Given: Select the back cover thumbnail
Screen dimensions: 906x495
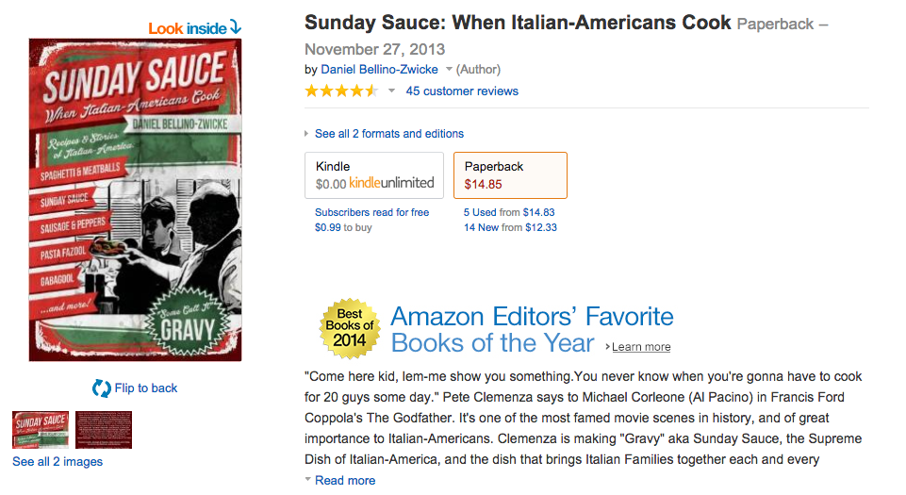Looking at the screenshot, I should 104,430.
